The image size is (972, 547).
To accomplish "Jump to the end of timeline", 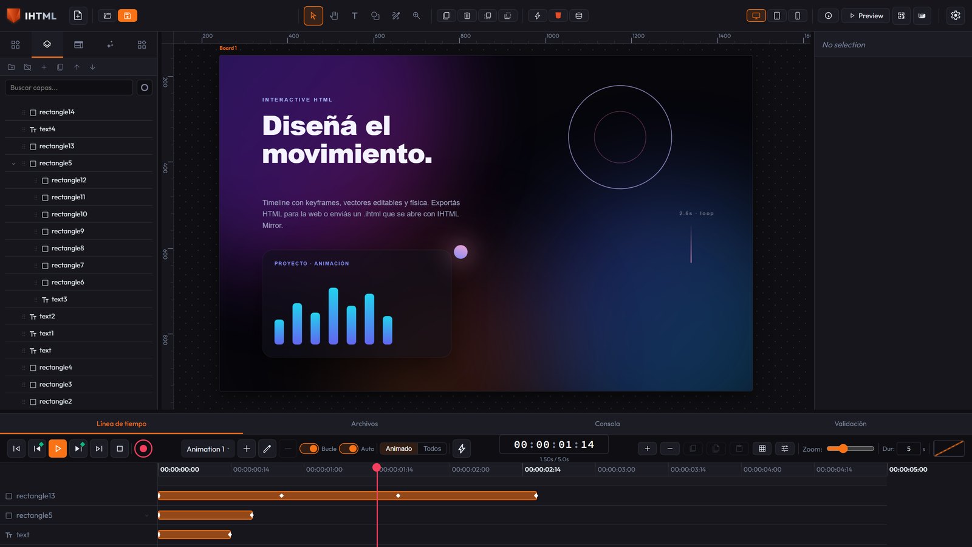I will (99, 449).
